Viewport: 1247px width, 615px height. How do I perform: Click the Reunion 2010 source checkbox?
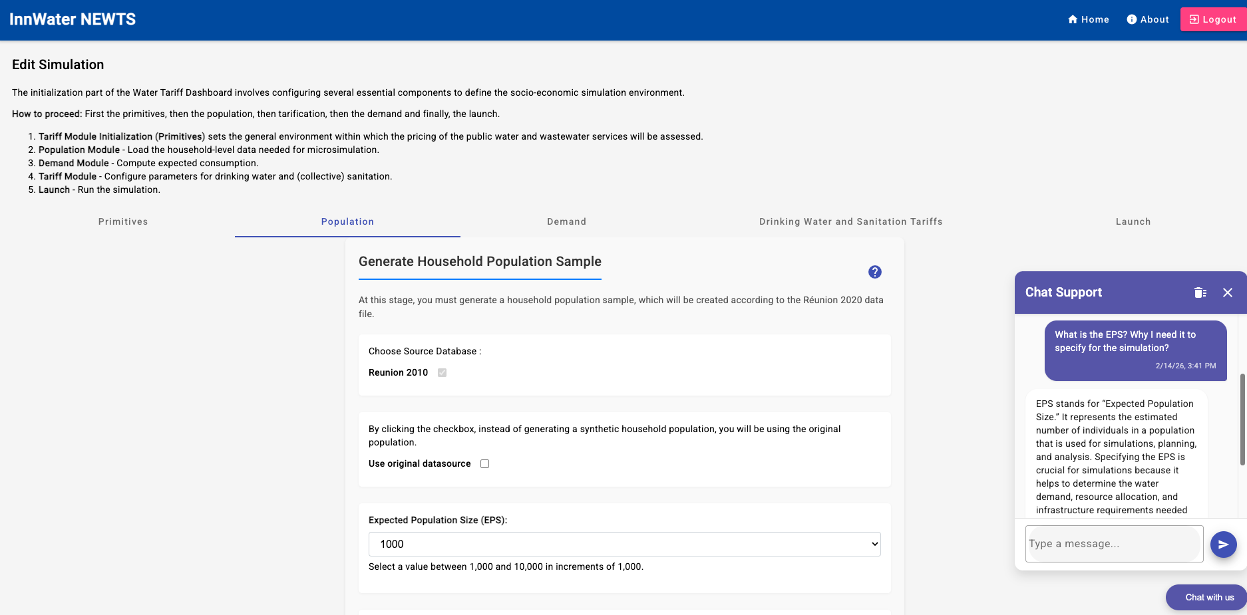pyautogui.click(x=442, y=372)
